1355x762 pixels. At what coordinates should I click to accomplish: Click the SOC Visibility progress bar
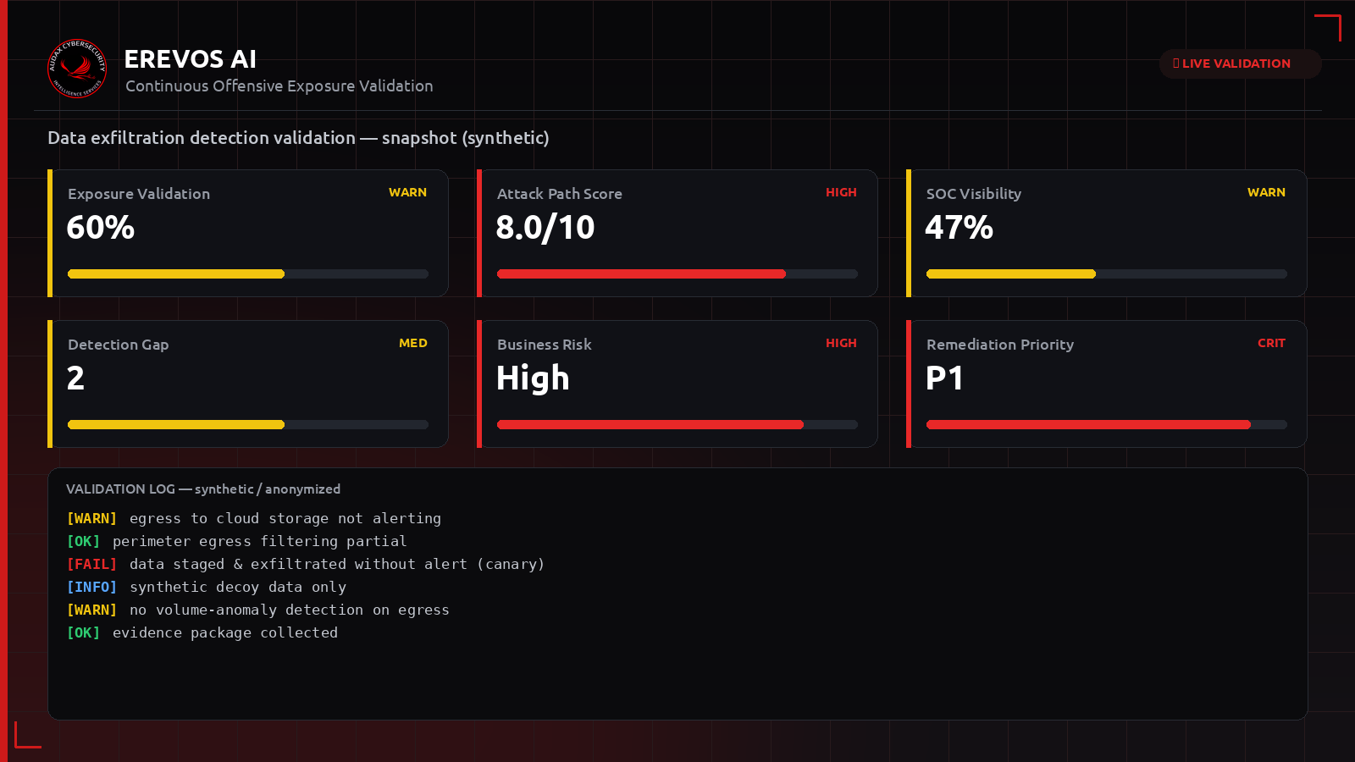(x=1107, y=274)
